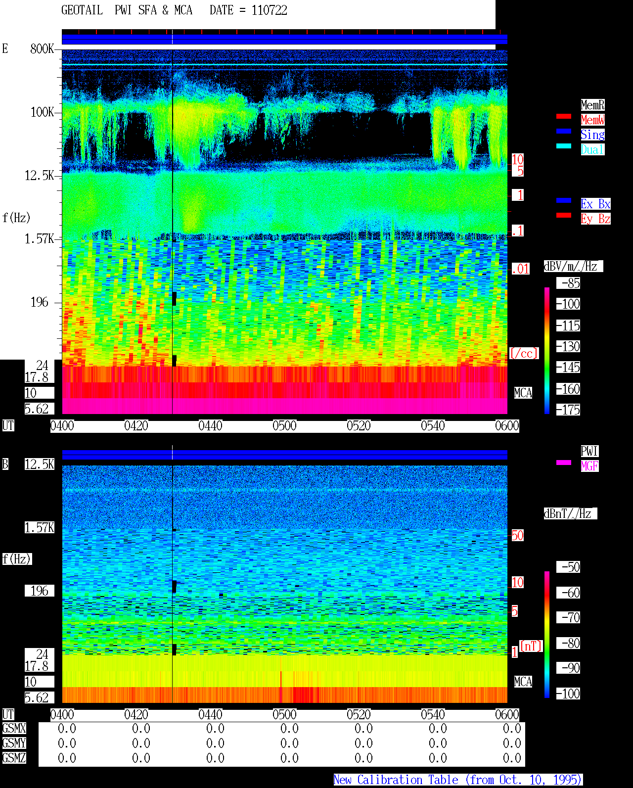Select the dBnT/√Hz unit label
This screenshot has width=633, height=788.
(570, 513)
